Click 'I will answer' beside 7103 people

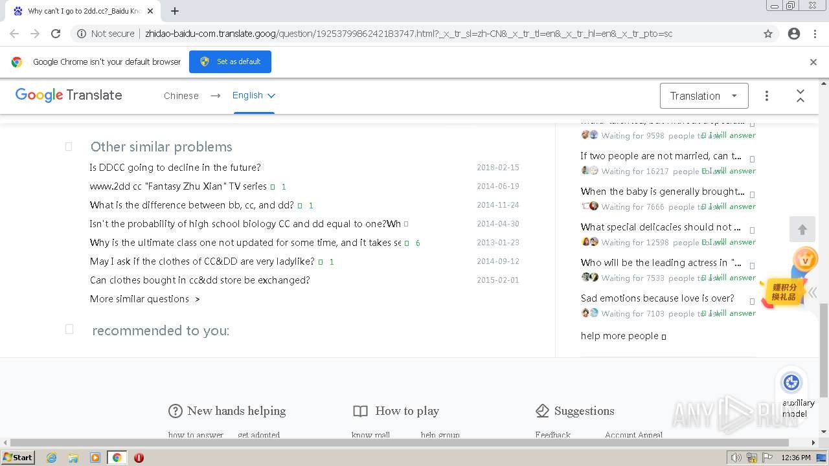pos(730,313)
